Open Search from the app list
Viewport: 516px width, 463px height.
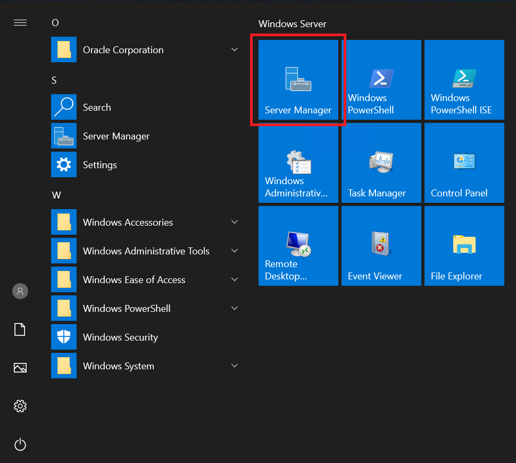point(97,108)
